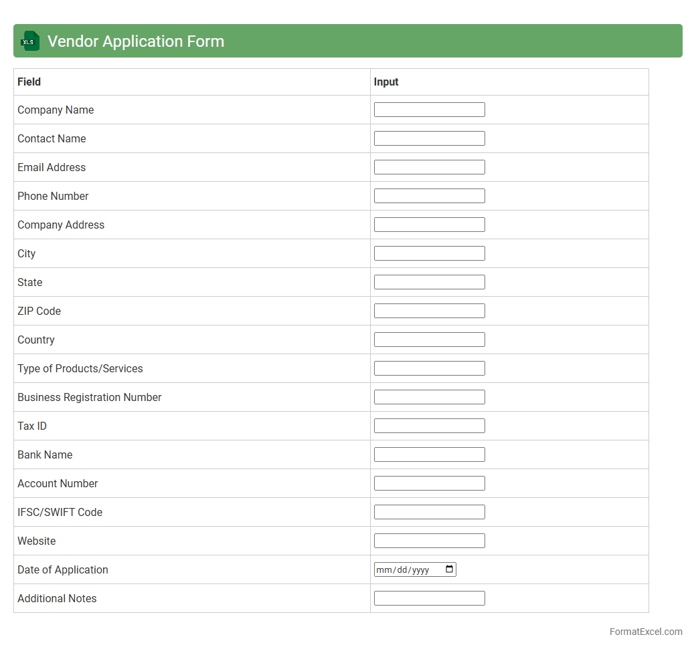Open the FormatExcel.com link
The width and height of the screenshot is (696, 651).
645,632
